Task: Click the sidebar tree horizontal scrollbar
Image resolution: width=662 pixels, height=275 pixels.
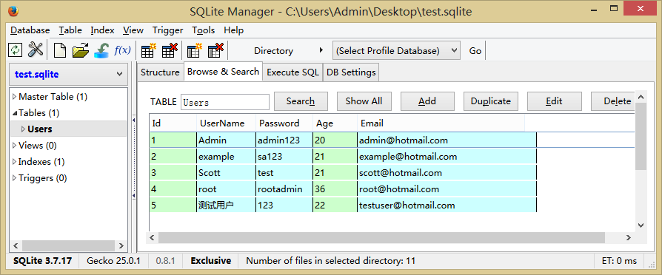Action: (68, 246)
